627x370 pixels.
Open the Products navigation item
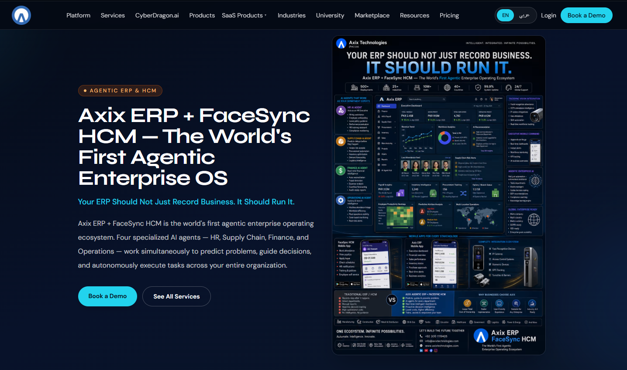click(x=202, y=15)
